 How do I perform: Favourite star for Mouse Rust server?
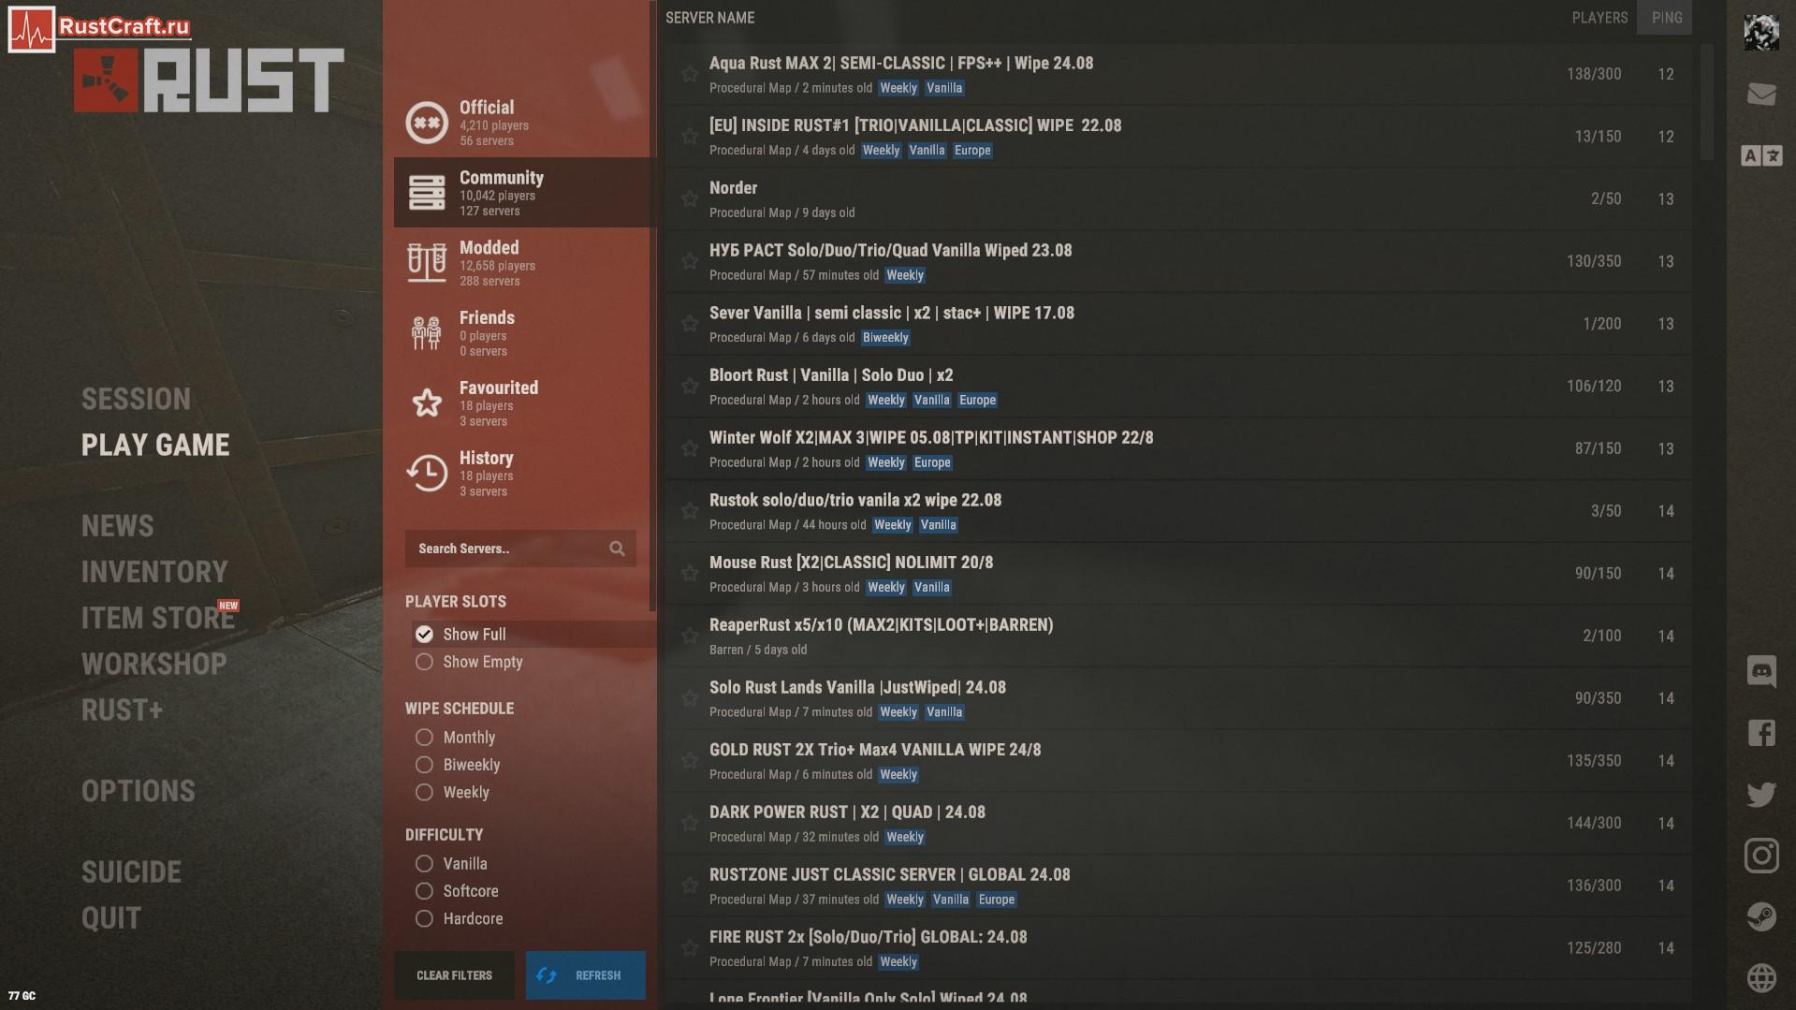tap(690, 573)
